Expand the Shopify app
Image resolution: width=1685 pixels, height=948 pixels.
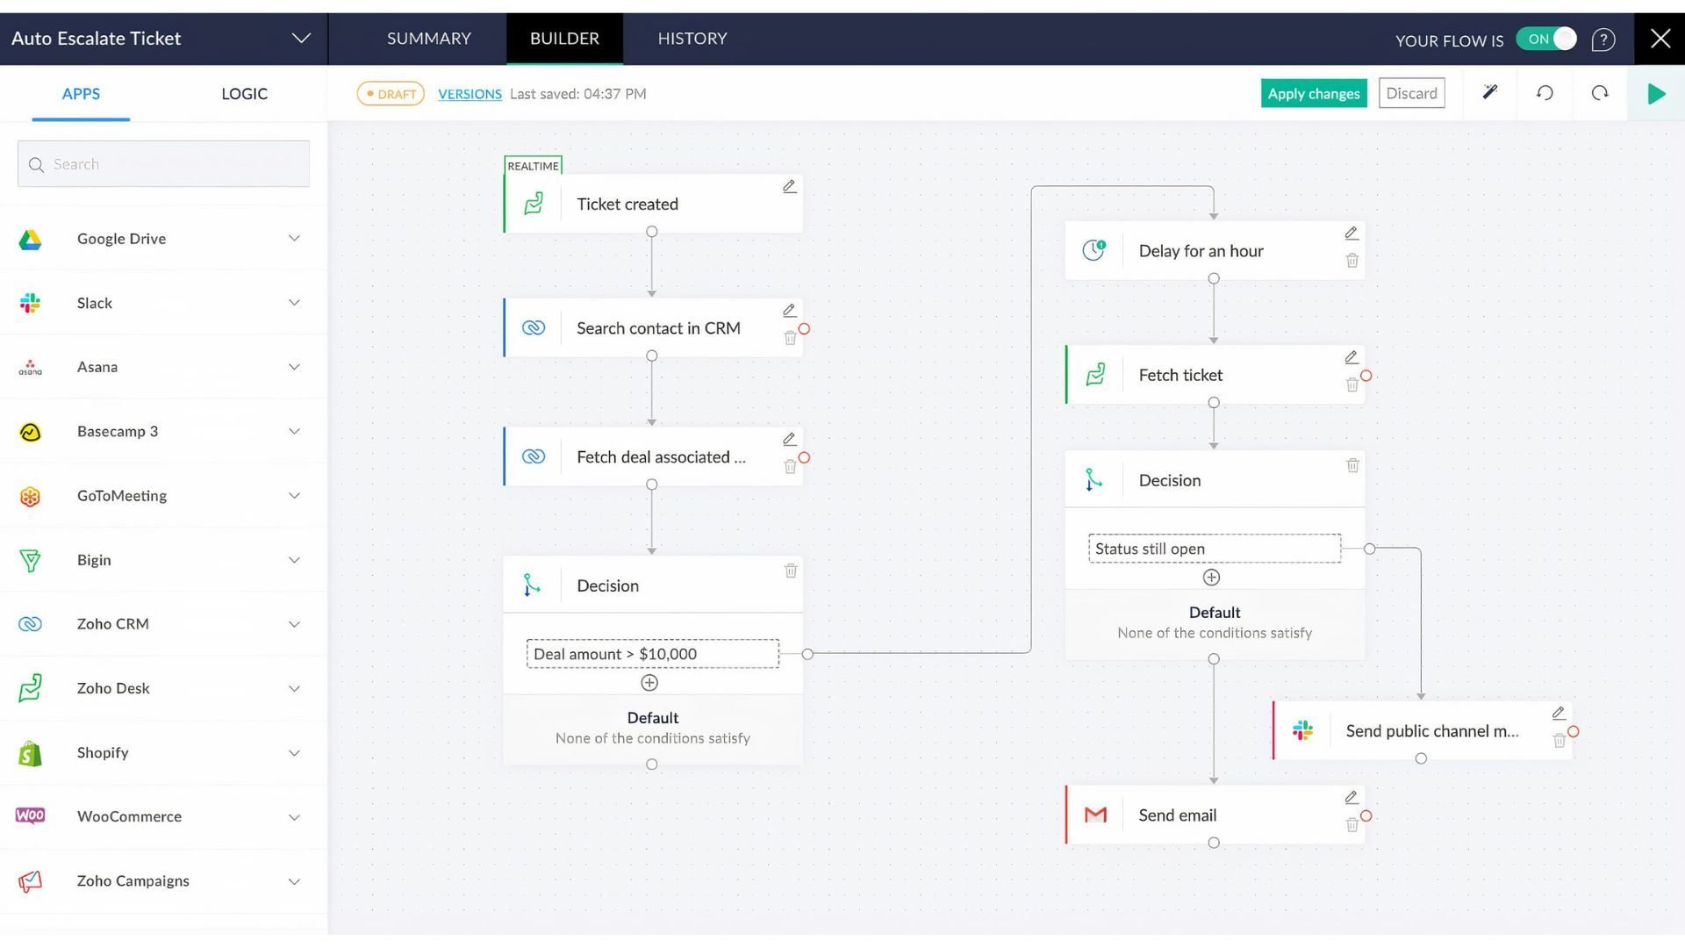click(294, 753)
